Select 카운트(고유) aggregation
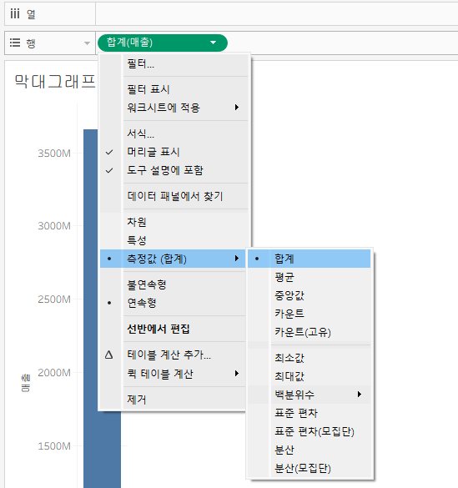458x488 pixels. pyautogui.click(x=310, y=332)
